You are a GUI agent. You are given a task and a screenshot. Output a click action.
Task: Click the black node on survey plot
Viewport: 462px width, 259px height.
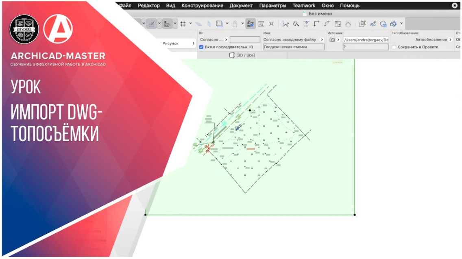click(x=250, y=110)
